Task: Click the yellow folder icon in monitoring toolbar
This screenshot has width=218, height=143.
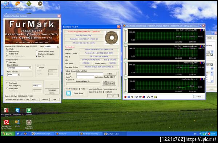Action: pos(155,97)
